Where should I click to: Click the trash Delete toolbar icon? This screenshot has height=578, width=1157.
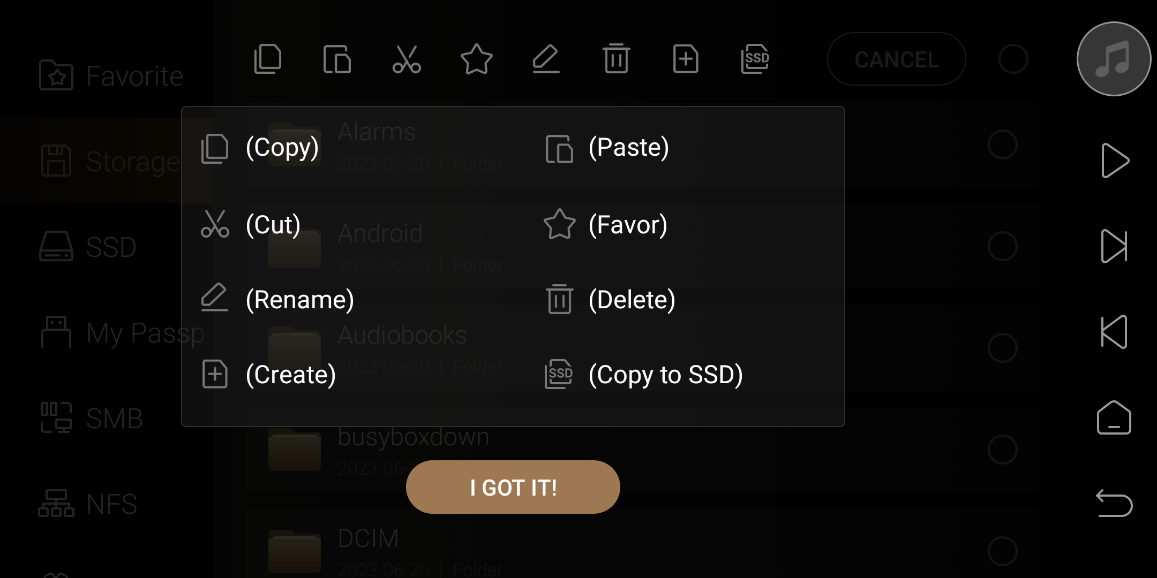click(616, 59)
